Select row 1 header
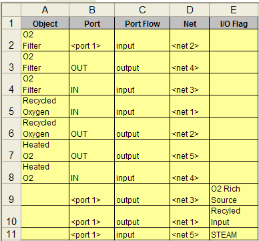Viewport: 259px width, 241px height. pyautogui.click(x=11, y=23)
